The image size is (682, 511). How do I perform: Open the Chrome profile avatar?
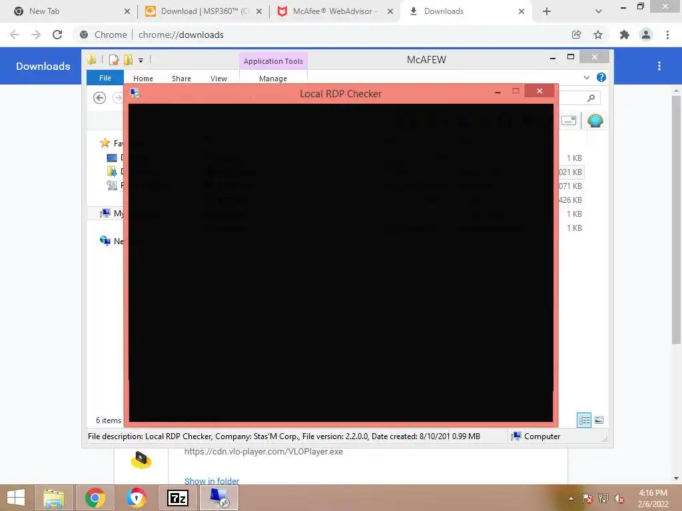(x=646, y=35)
